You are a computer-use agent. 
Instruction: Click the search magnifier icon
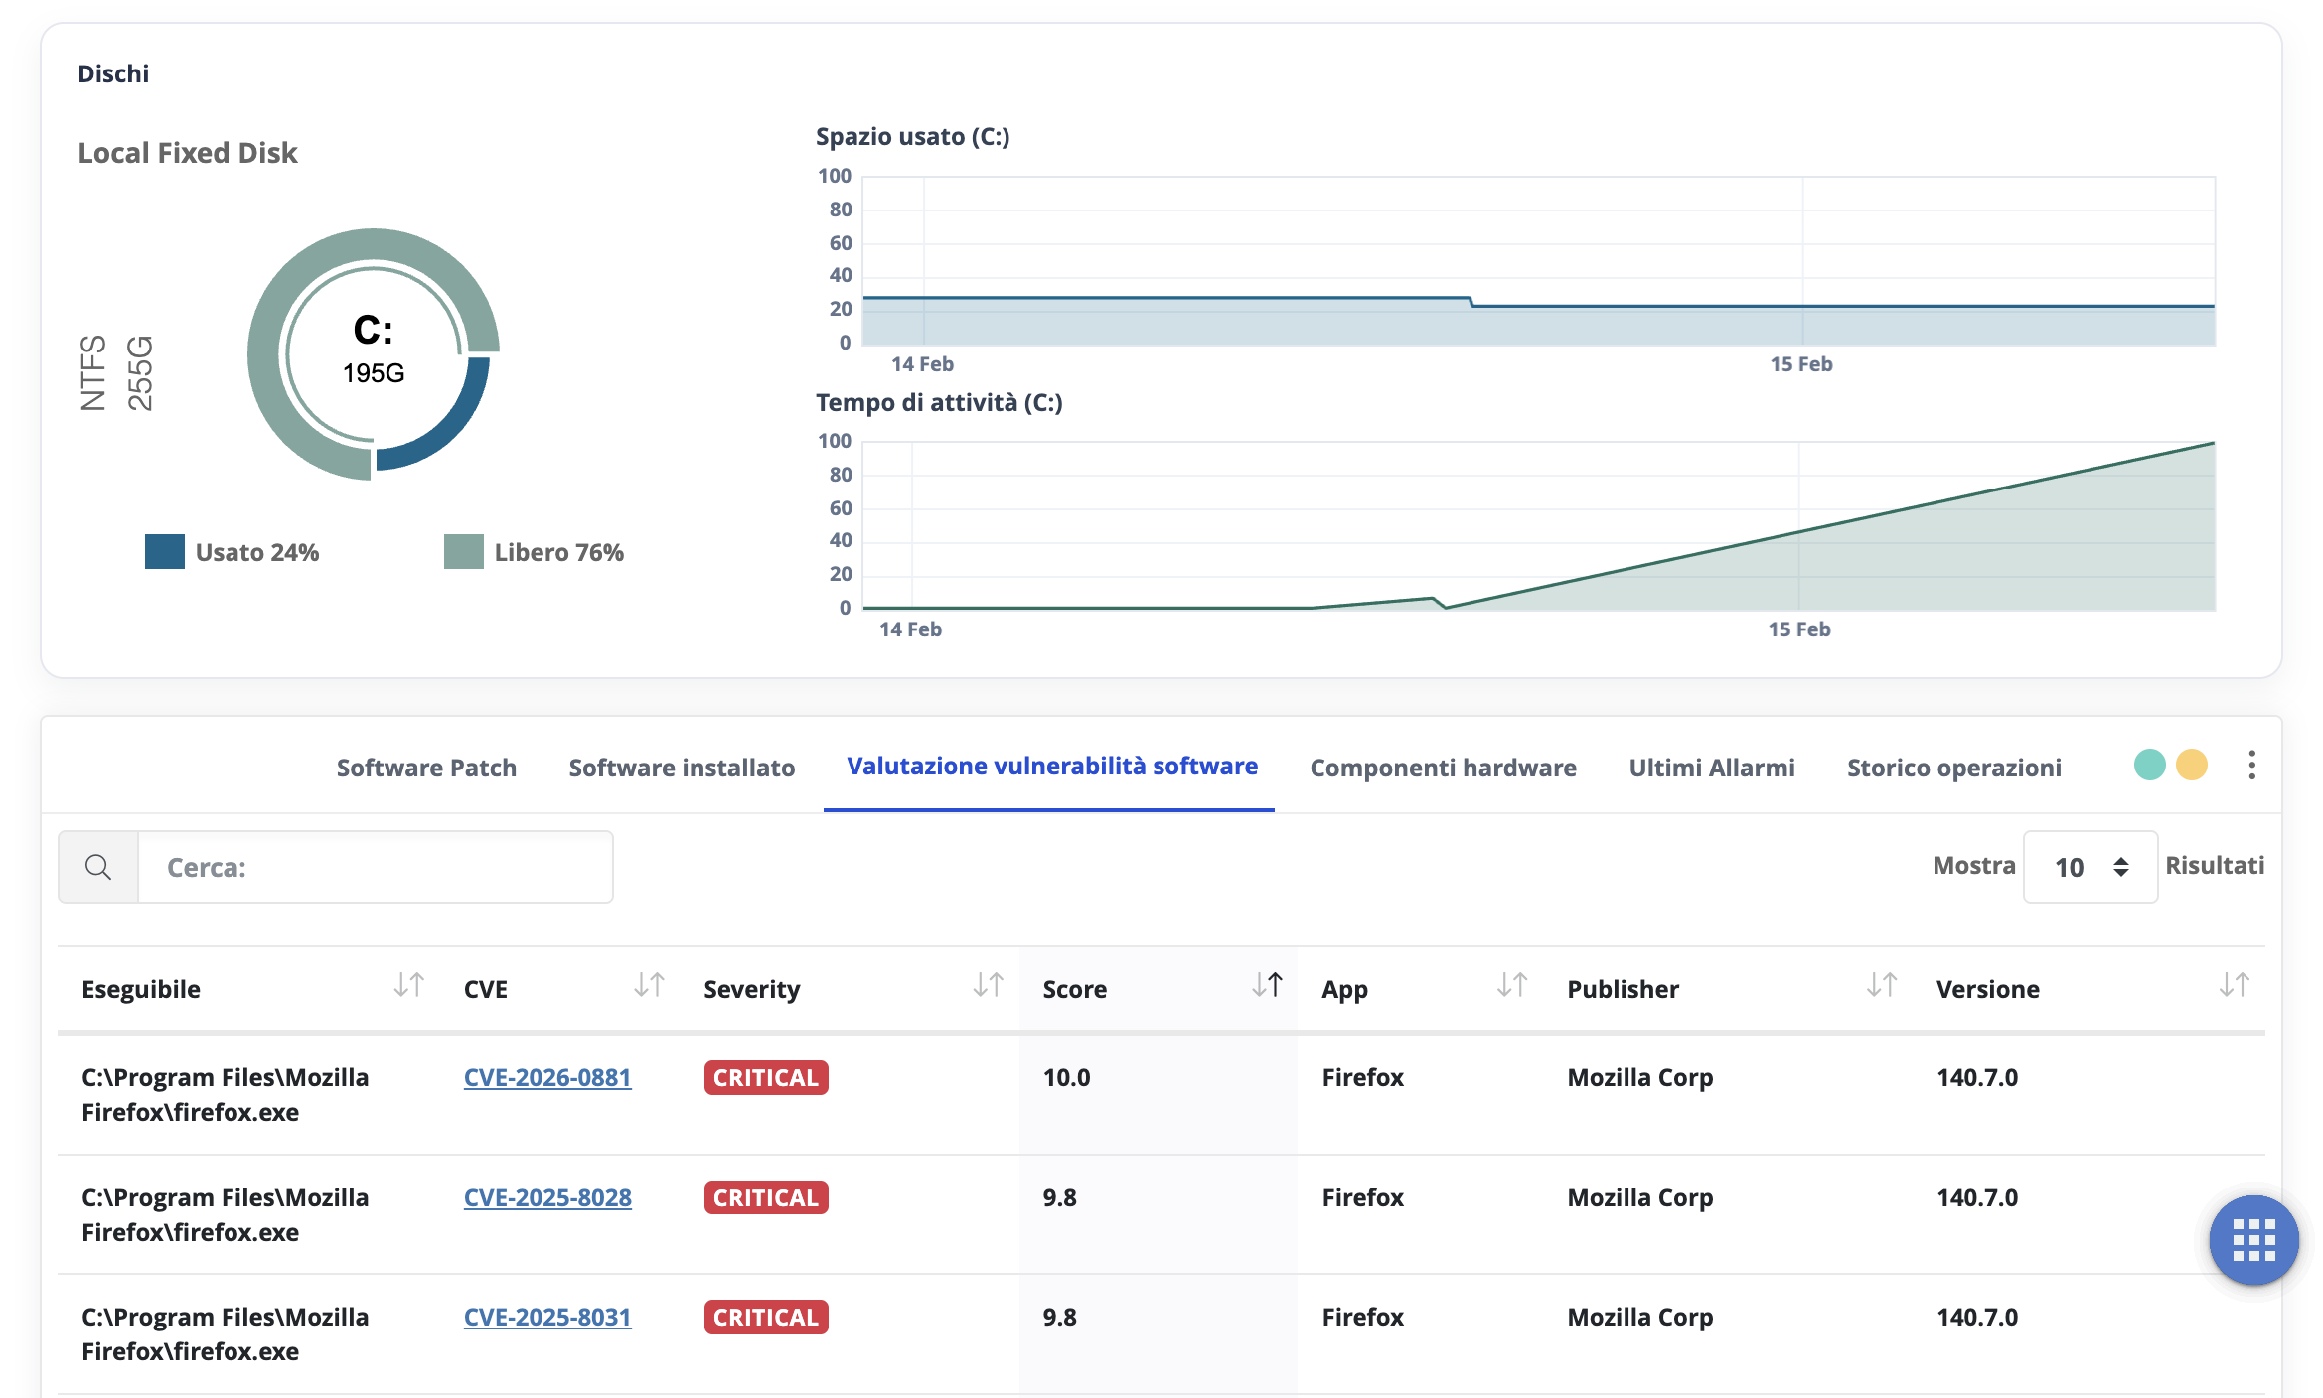98,865
